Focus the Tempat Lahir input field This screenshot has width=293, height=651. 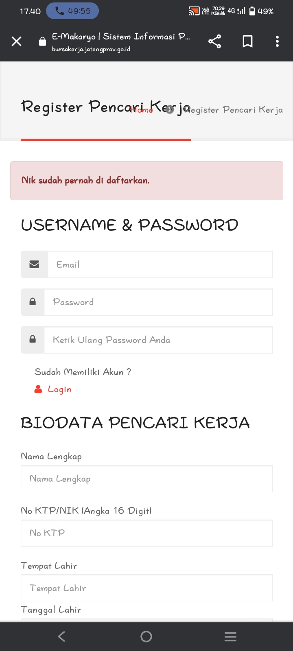[146, 588]
